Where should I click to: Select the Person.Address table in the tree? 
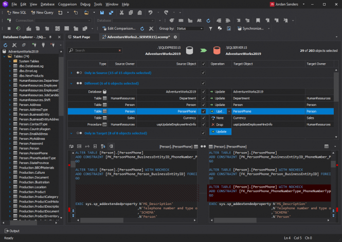pyautogui.click(x=30, y=105)
